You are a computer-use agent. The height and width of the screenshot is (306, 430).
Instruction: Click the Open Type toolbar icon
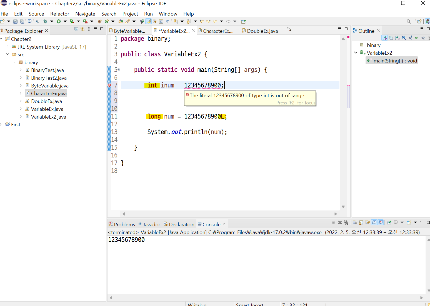point(121,21)
